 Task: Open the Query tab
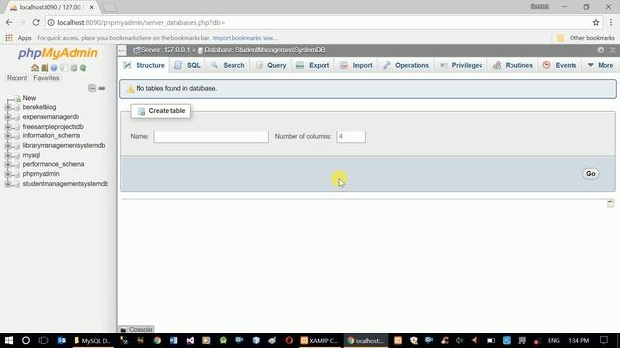pyautogui.click(x=271, y=65)
